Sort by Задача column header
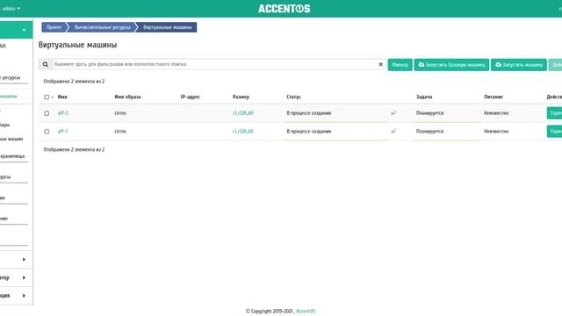 coord(424,97)
